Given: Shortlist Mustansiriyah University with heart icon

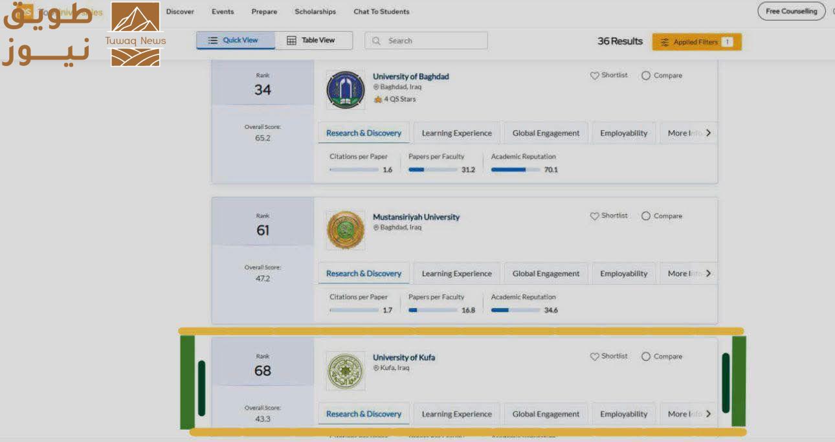Looking at the screenshot, I should coord(594,216).
